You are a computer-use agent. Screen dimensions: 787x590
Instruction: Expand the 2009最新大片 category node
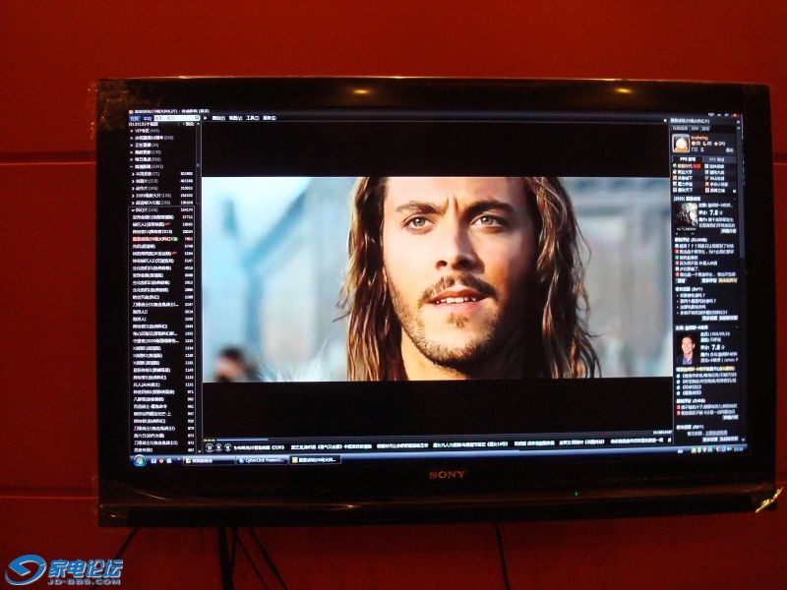click(133, 196)
